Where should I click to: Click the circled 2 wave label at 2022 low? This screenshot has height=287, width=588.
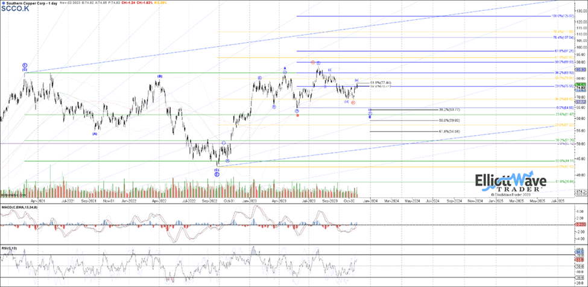point(217,174)
